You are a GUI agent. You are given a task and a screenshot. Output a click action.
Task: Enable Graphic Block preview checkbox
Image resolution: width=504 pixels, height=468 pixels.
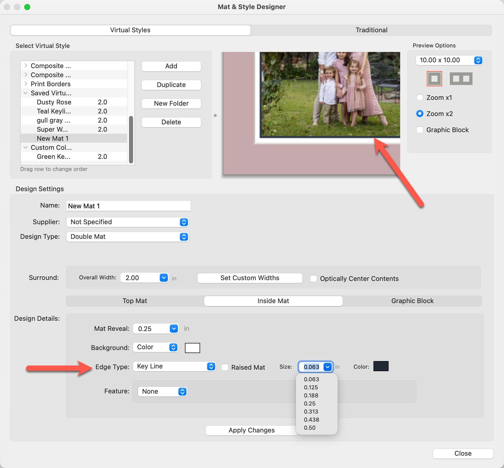(420, 130)
